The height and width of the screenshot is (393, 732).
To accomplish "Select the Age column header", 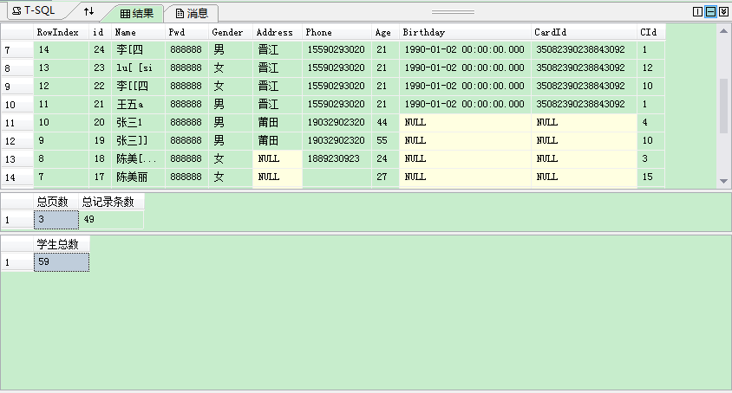I will pos(386,32).
